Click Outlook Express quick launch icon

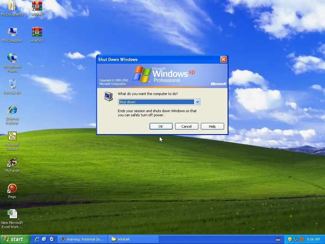pos(44,239)
